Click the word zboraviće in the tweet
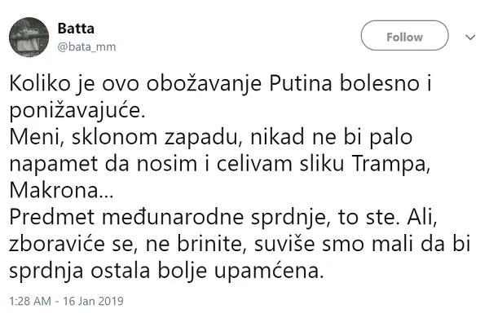 pos(57,245)
